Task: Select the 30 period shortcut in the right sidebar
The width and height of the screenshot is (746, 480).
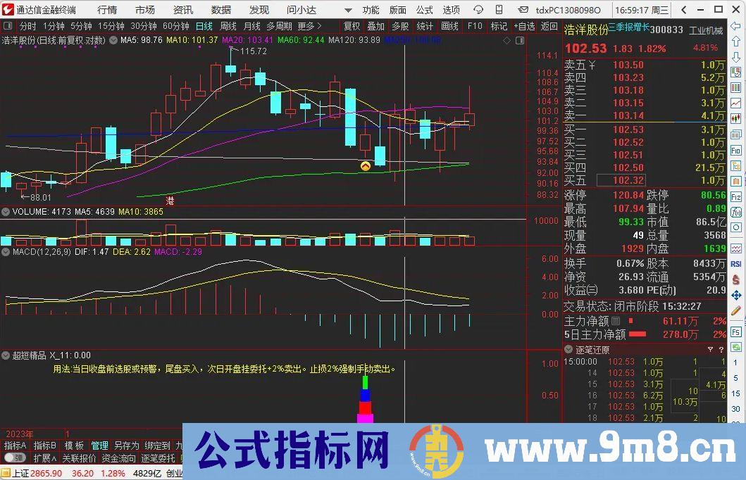Action: click(x=736, y=408)
